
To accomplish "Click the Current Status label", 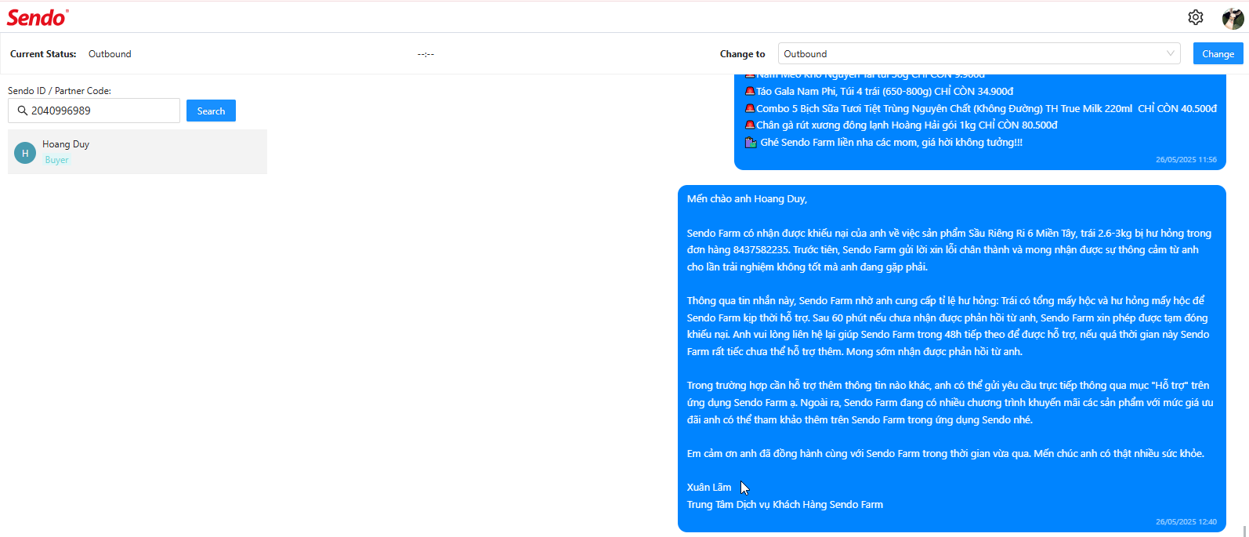I will click(43, 54).
